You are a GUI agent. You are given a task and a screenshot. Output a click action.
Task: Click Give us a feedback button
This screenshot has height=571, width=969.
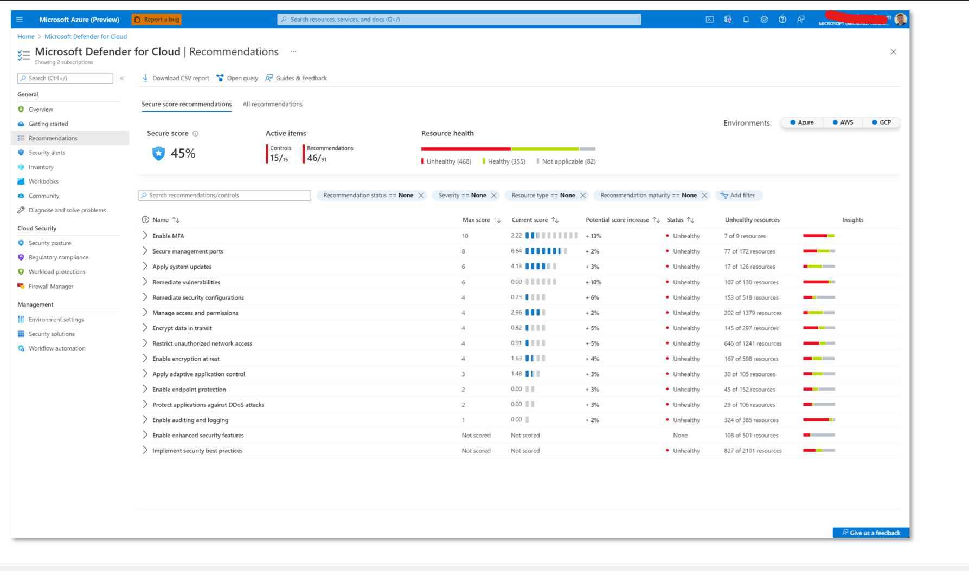tap(871, 533)
